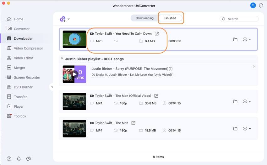This screenshot has height=165, width=267.
Task: Open more options for You Need To Calm Down
Action: [x=245, y=39]
